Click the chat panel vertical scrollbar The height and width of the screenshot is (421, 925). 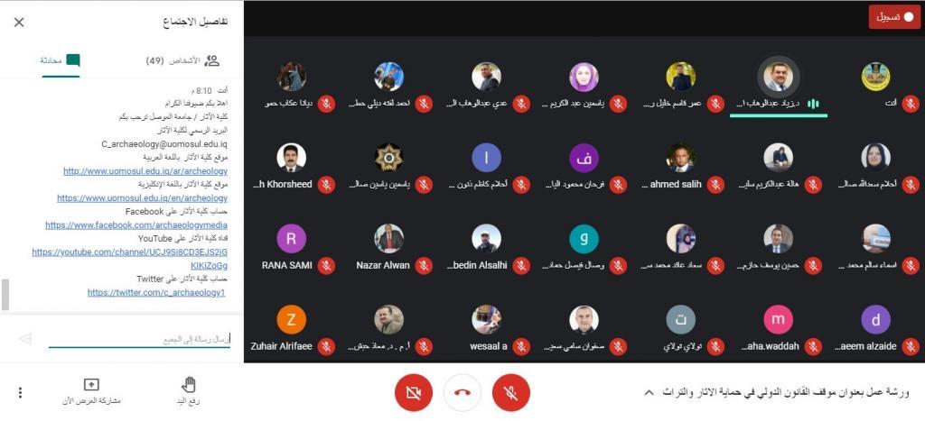pyautogui.click(x=5, y=295)
